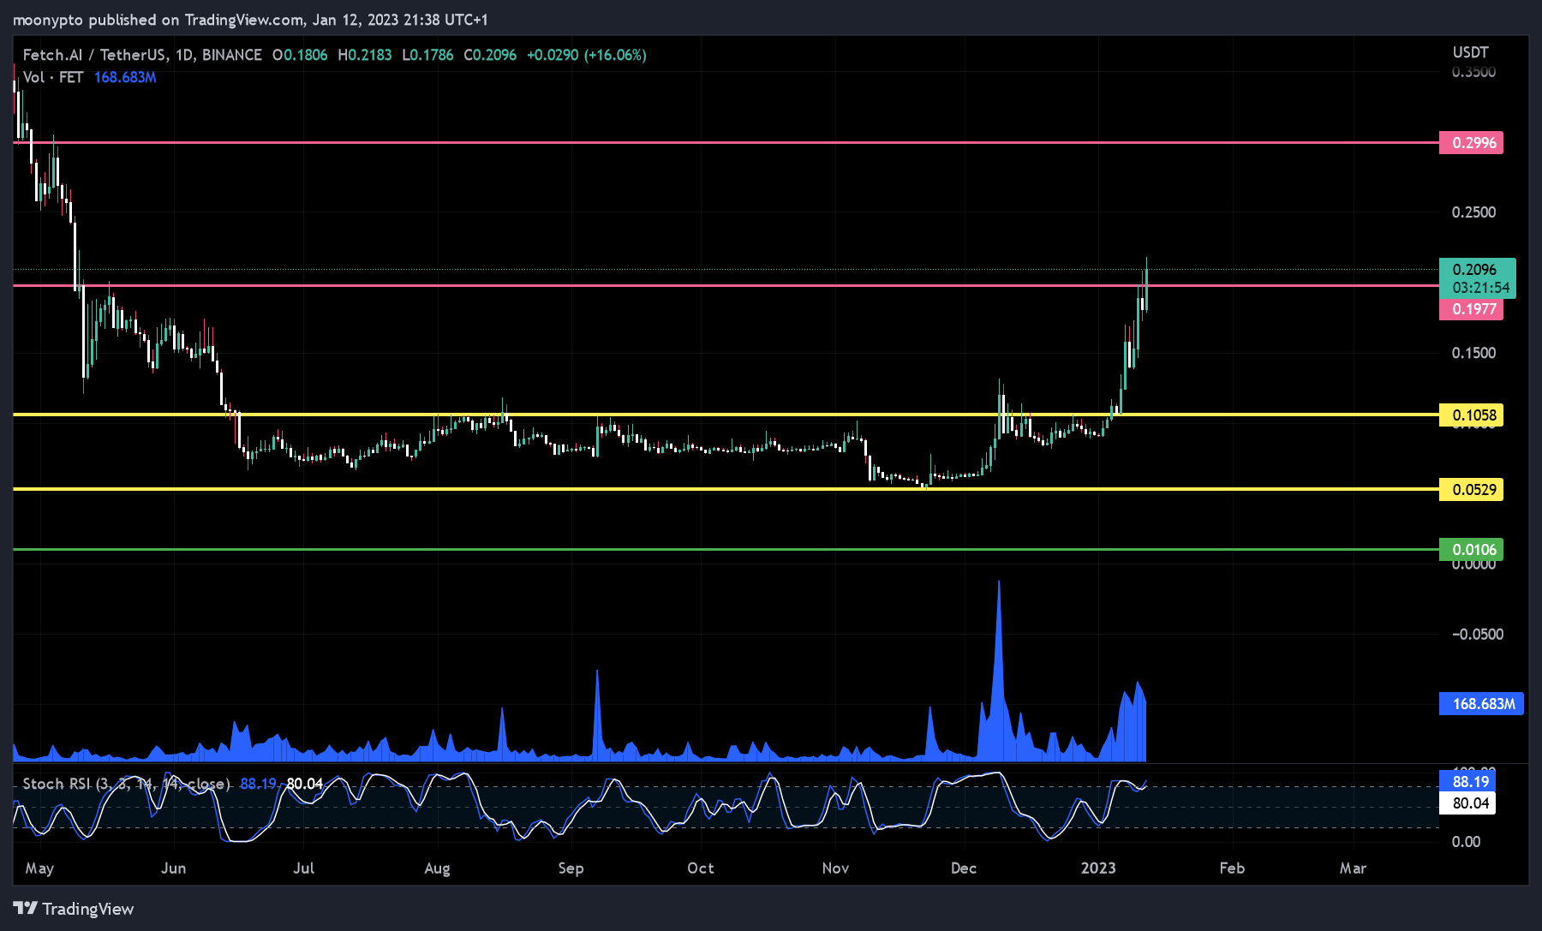Image resolution: width=1542 pixels, height=931 pixels.
Task: Click the 0.1500 price scale value
Action: click(x=1473, y=353)
